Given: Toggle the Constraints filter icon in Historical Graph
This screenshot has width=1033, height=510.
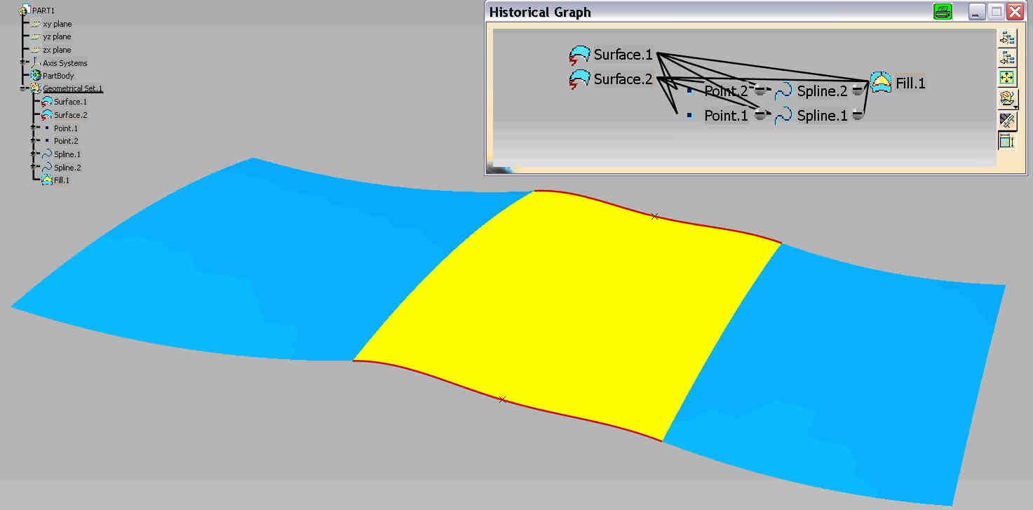Looking at the screenshot, I should [1006, 140].
